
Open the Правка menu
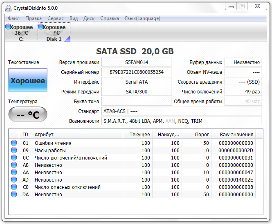point(34,18)
